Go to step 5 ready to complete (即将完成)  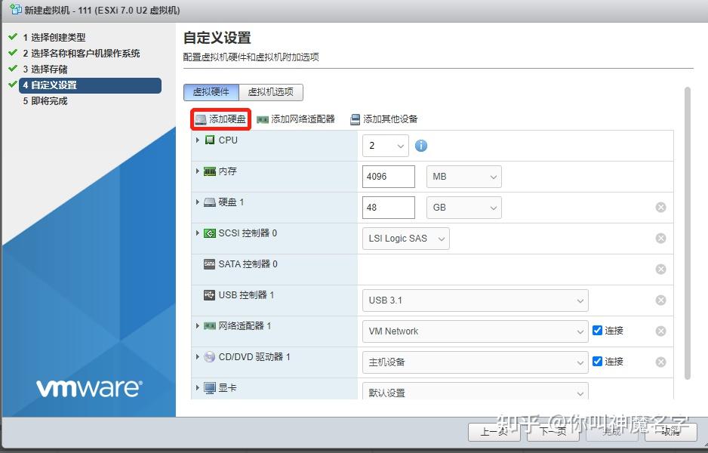click(x=45, y=100)
